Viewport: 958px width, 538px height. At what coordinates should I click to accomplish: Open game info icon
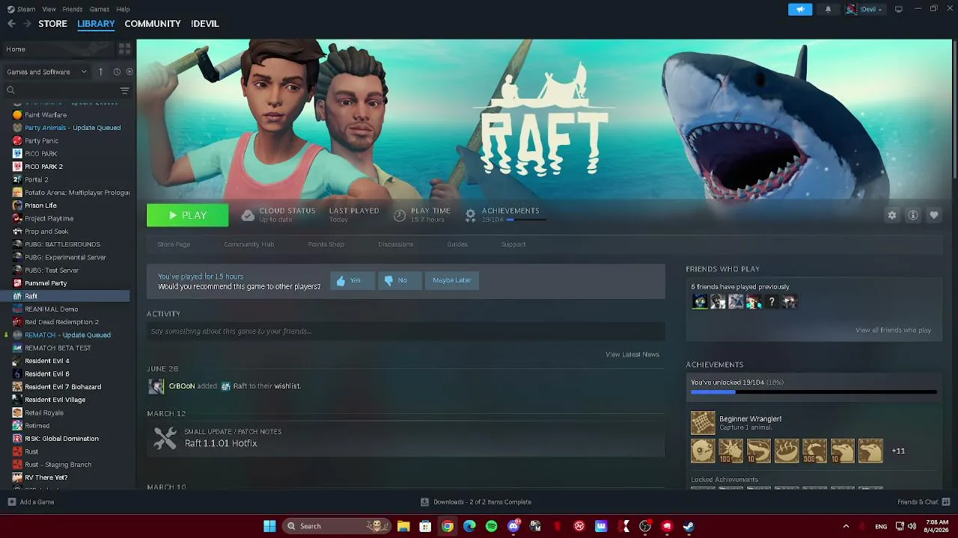913,215
